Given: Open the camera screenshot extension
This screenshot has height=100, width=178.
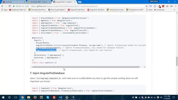Looking at the screenshot, I should (x=167, y=6).
